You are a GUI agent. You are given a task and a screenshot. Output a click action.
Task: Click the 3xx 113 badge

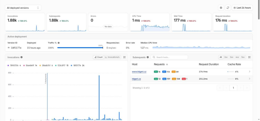pos(166,72)
